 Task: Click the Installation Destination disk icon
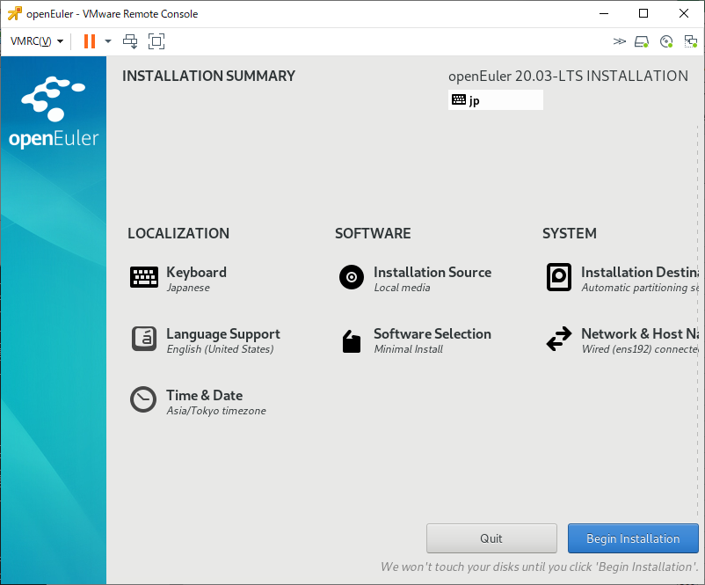click(559, 277)
